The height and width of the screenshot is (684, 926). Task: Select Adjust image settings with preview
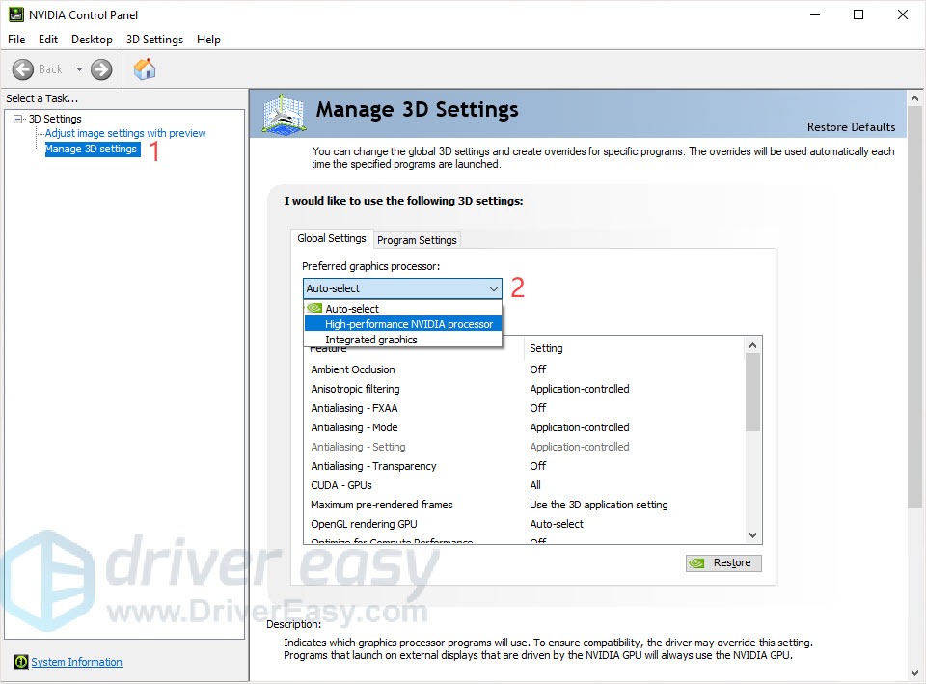pos(125,133)
